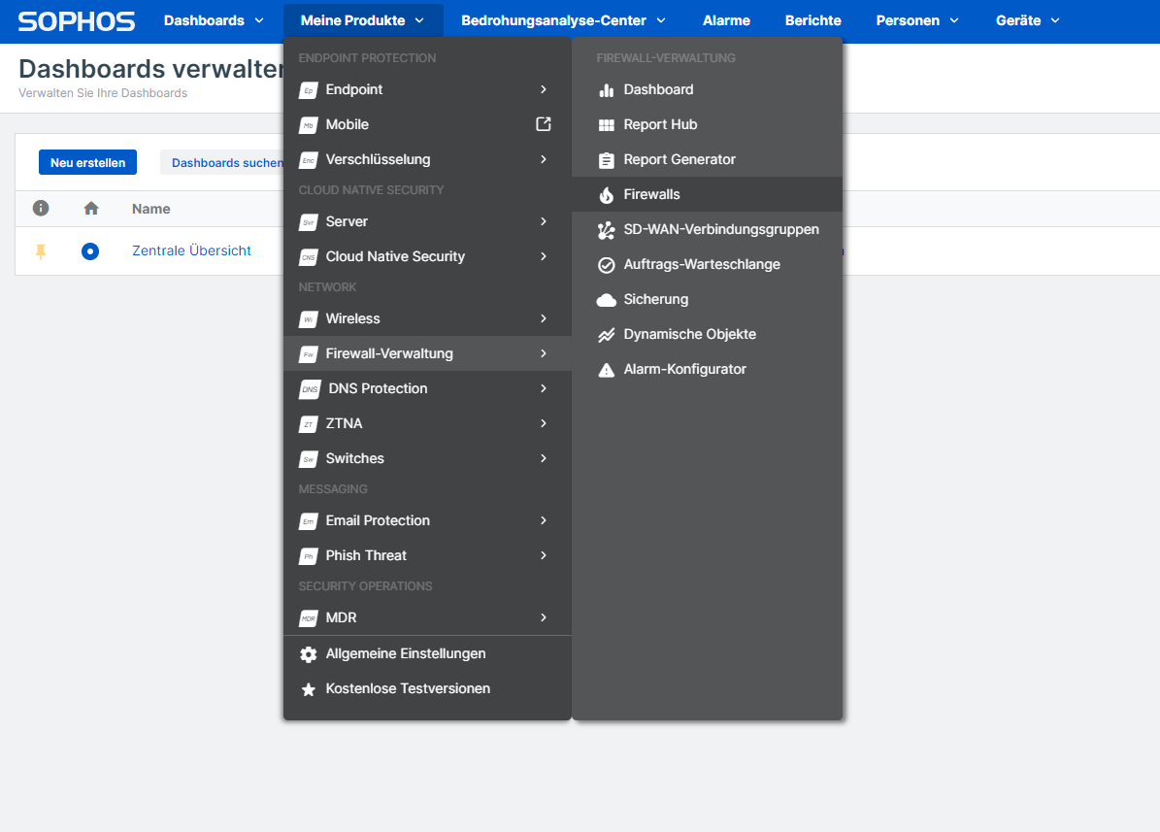Select Phish Threat from Meine Produkte
The width and height of the screenshot is (1160, 832).
(367, 555)
